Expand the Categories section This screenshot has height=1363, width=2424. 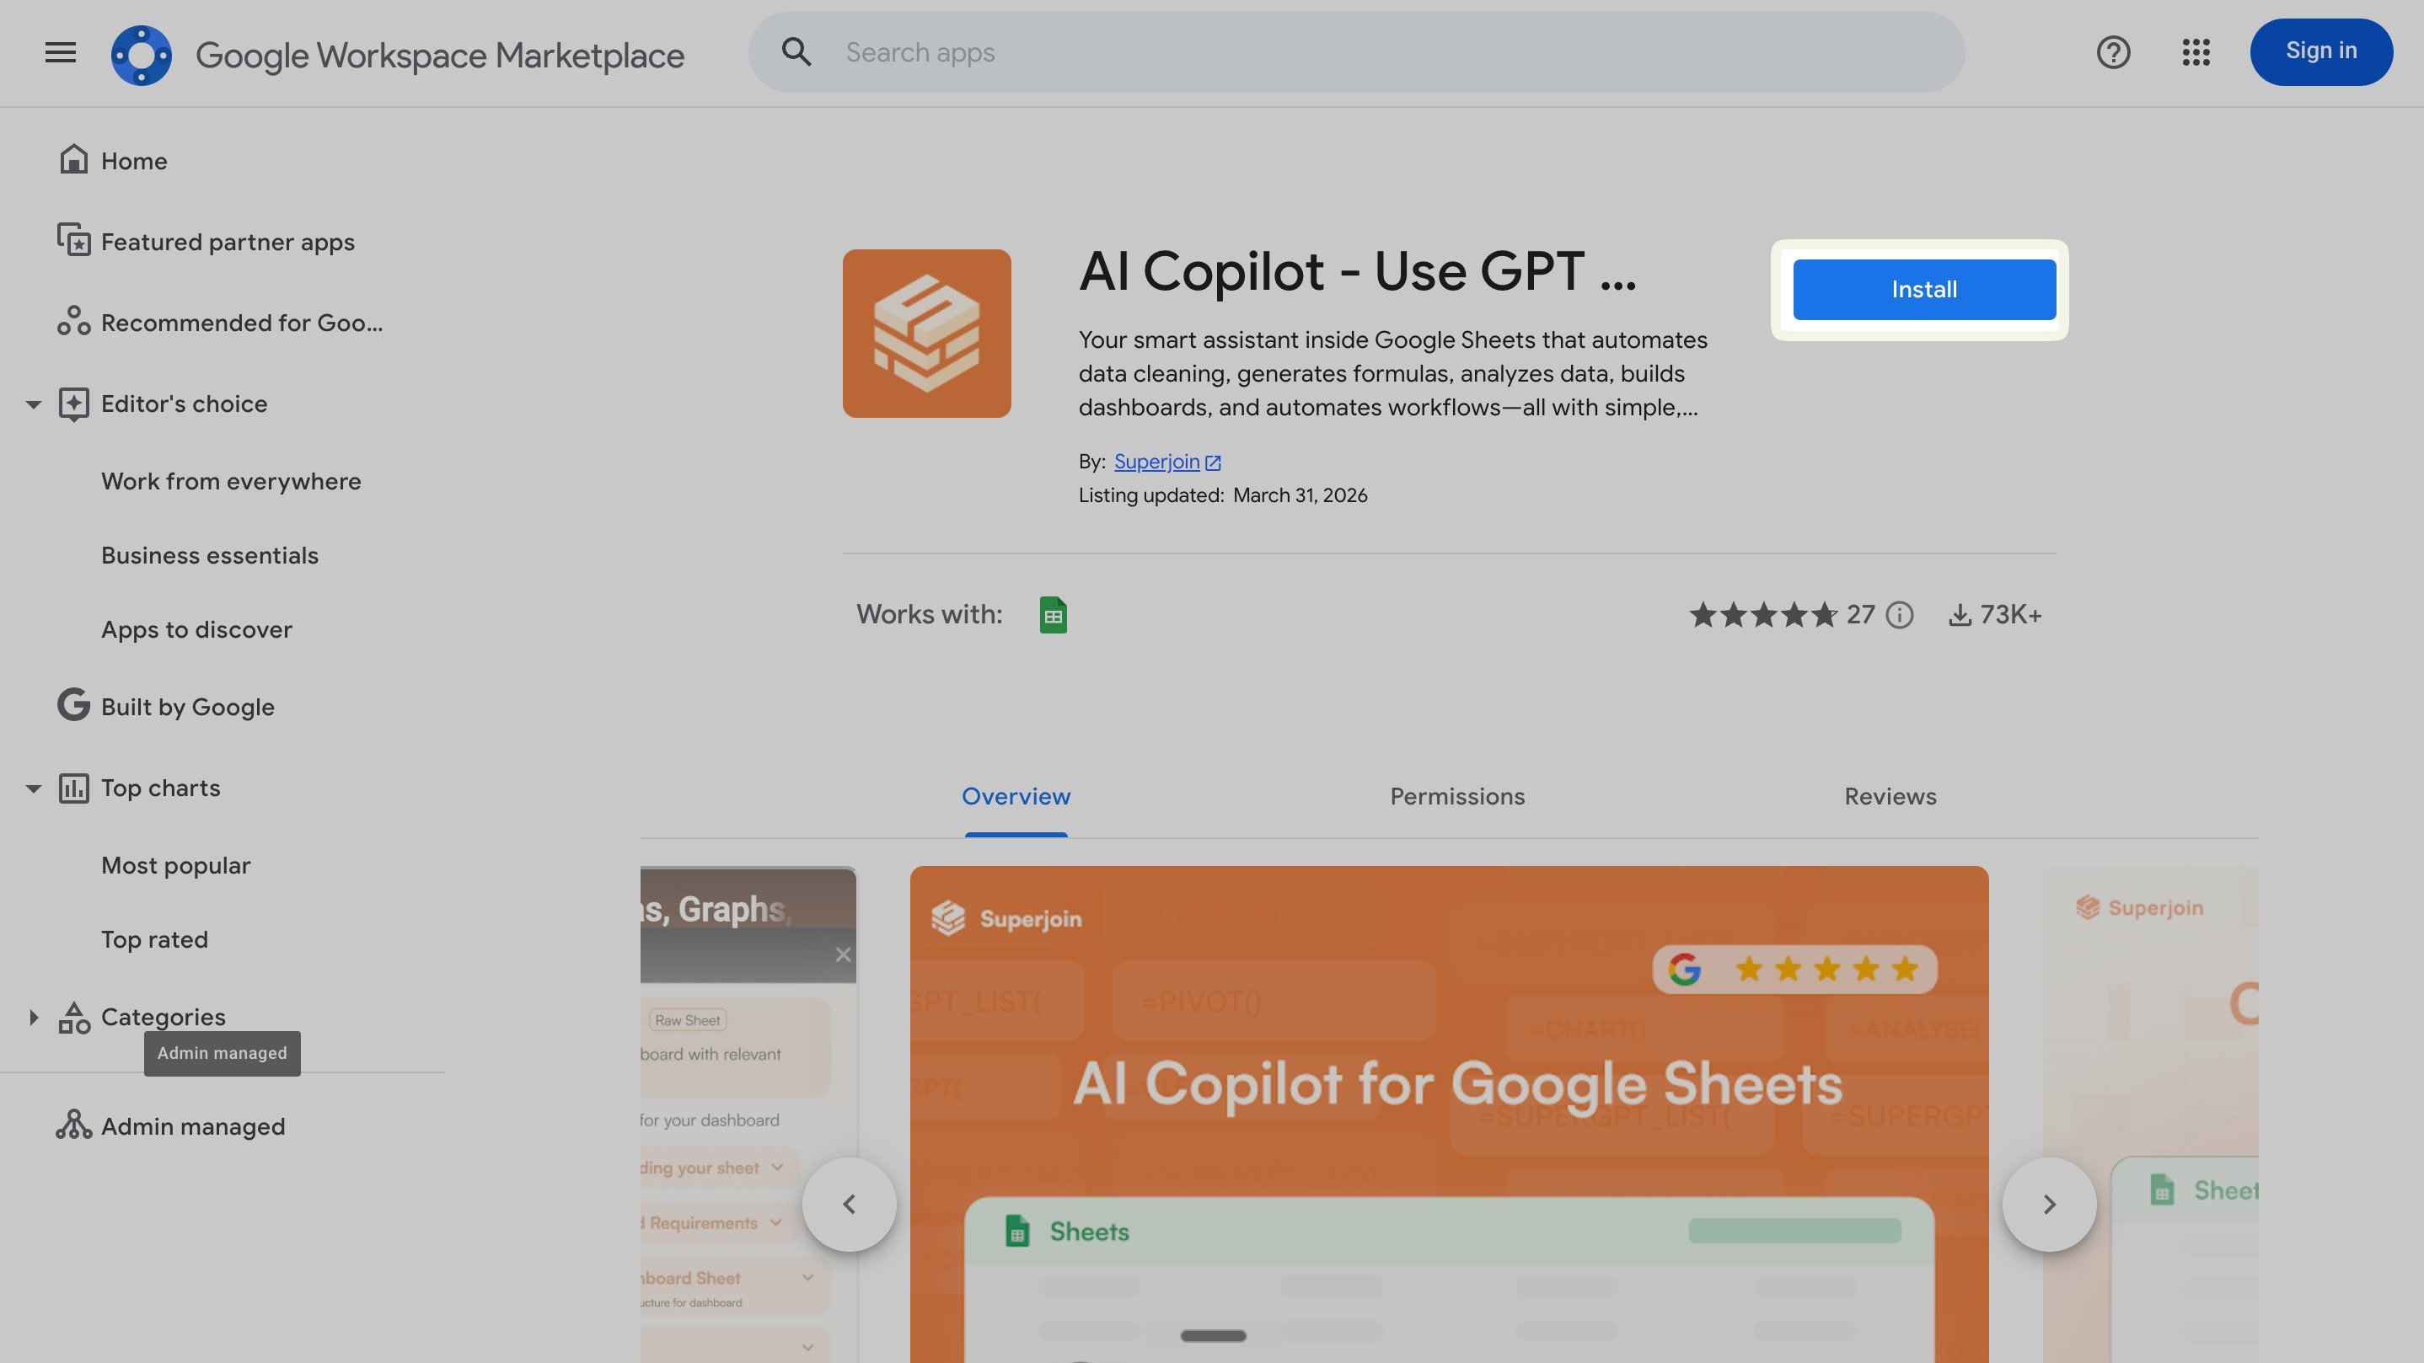[x=33, y=1017]
